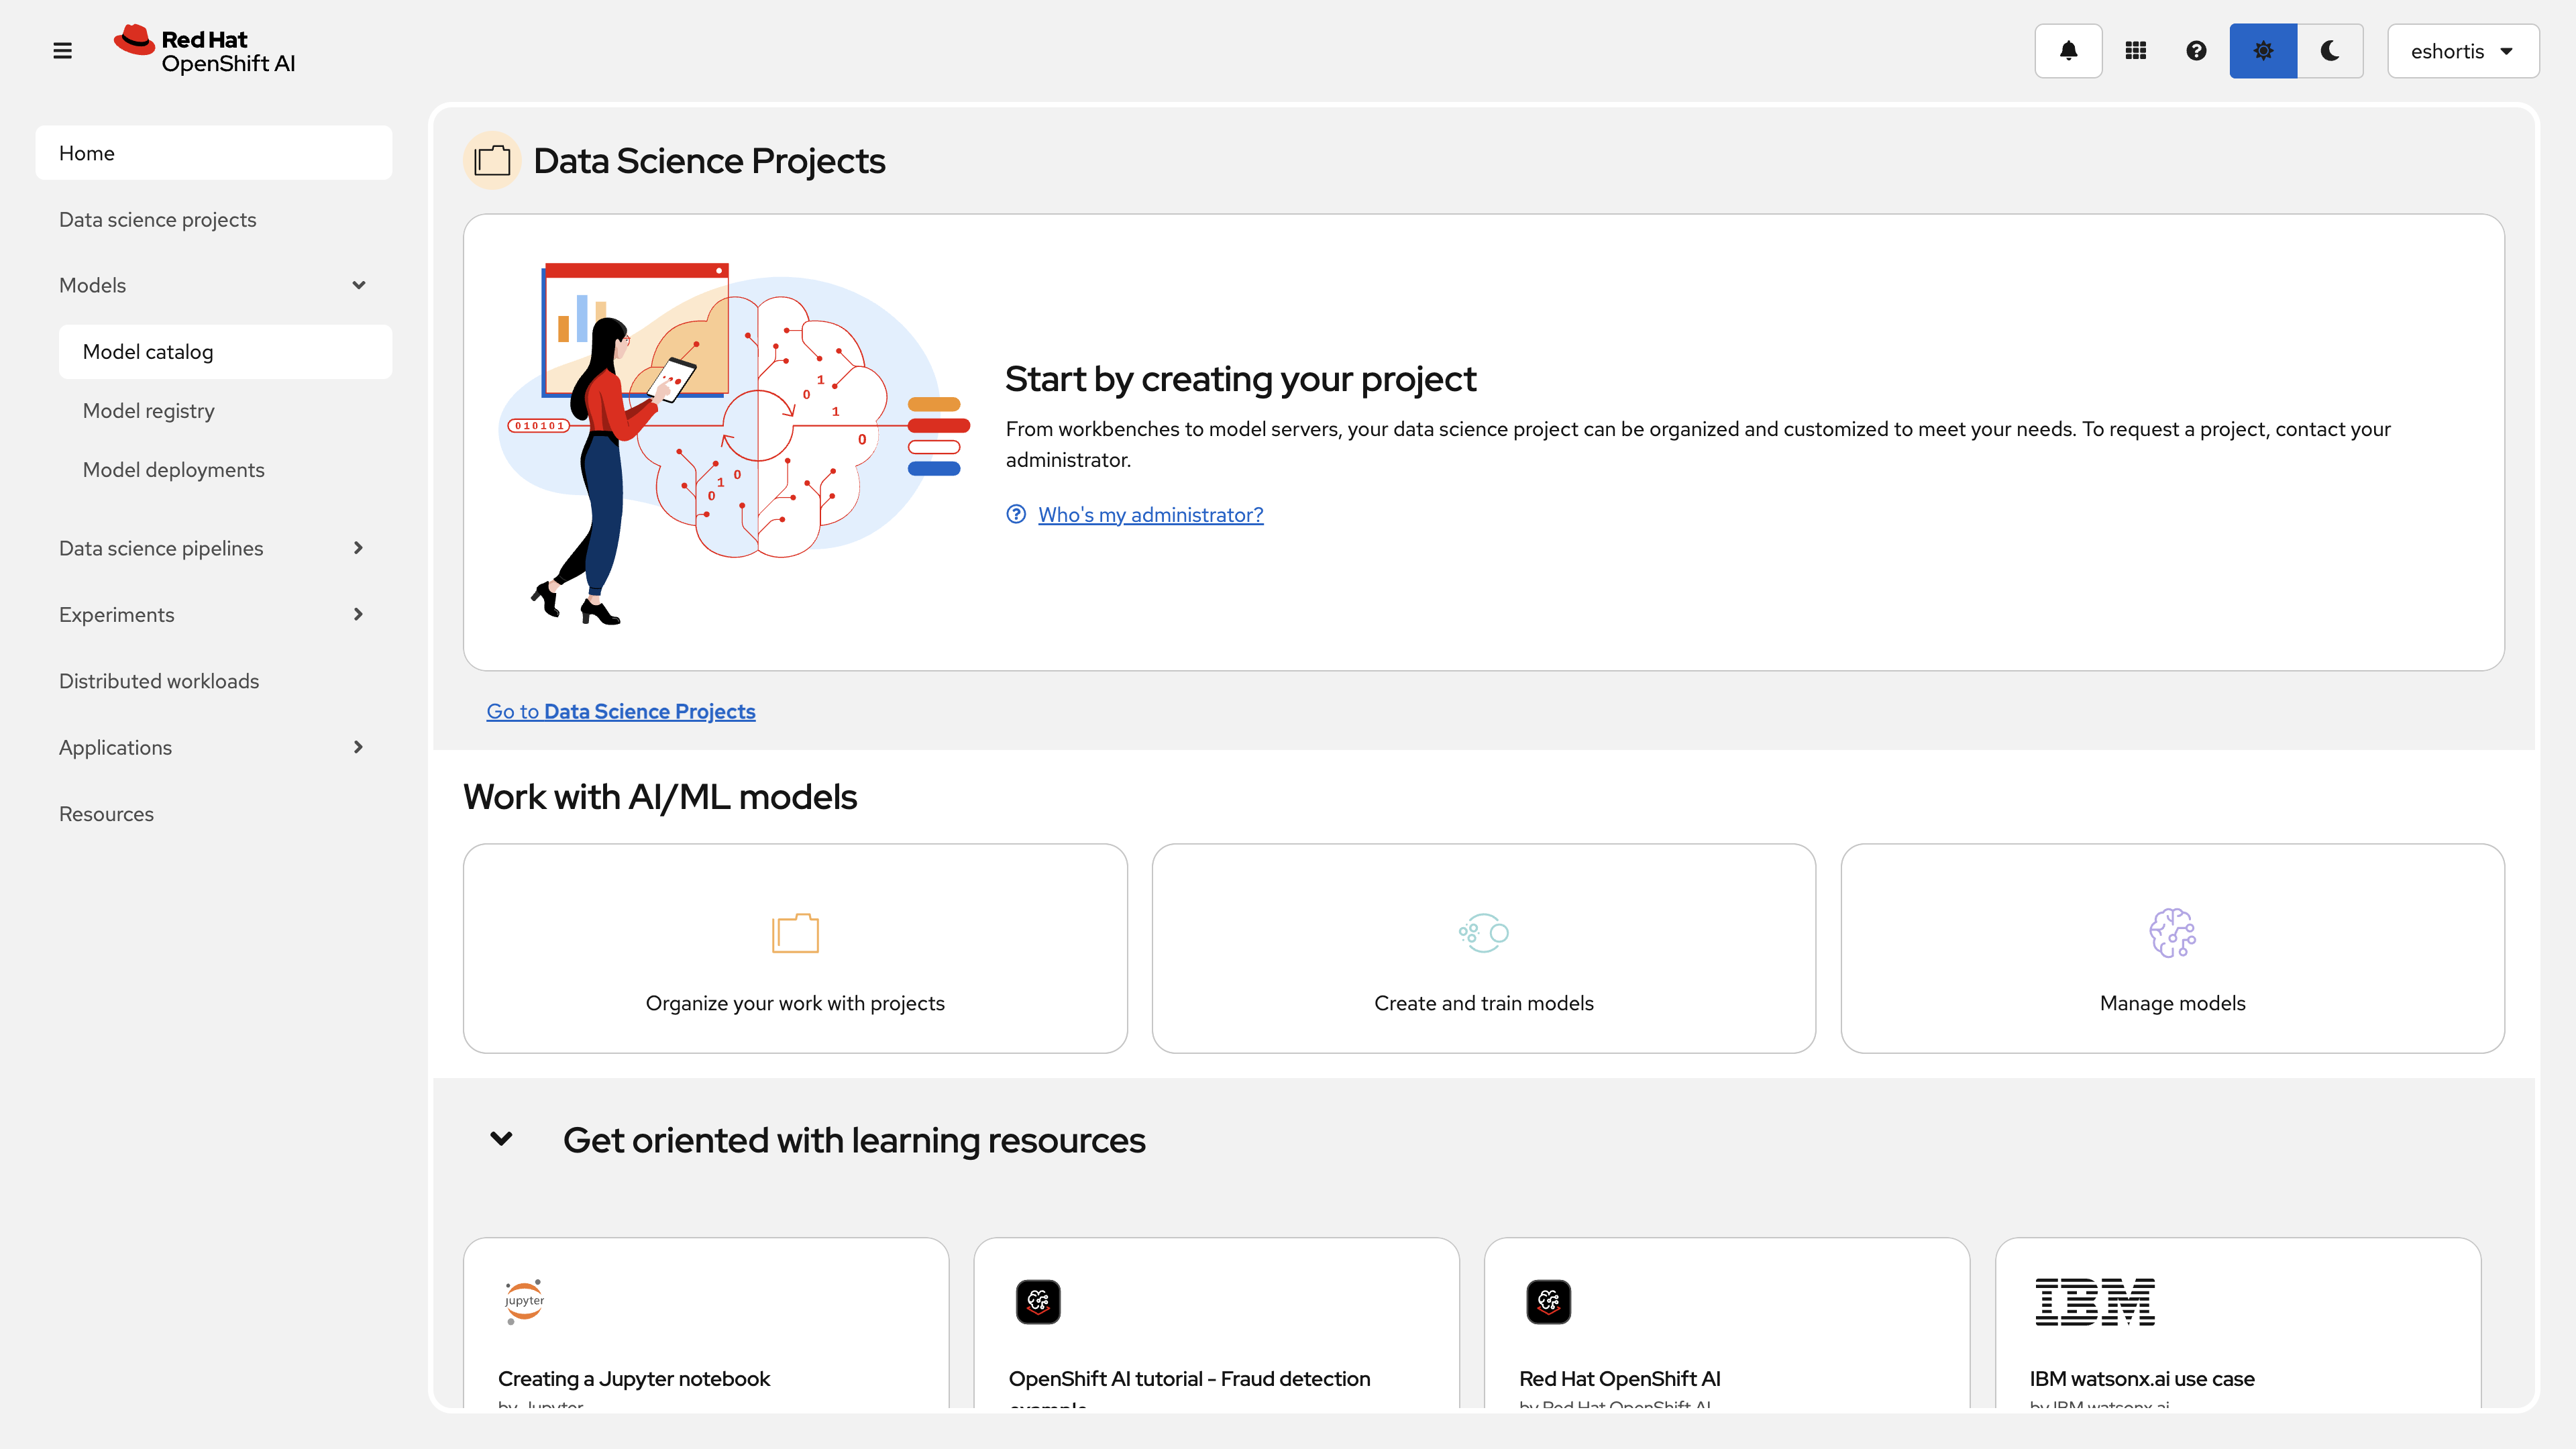Expand the Data science pipelines section
Image resolution: width=2576 pixels, height=1449 pixels.
pyautogui.click(x=358, y=548)
